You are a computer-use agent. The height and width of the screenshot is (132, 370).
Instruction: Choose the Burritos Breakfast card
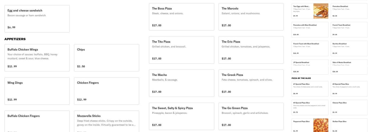349,48
